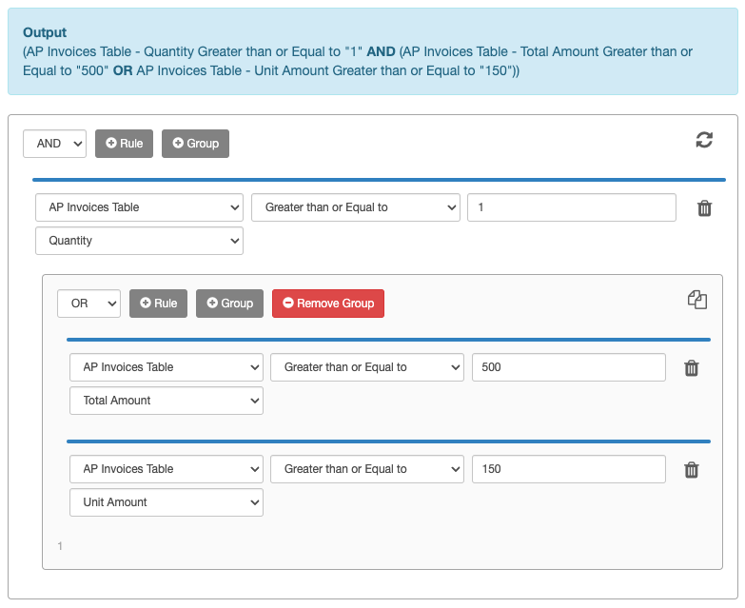Screen dimensions: 745x608
Task: Add a Group to the top-level group
Action: pos(195,144)
